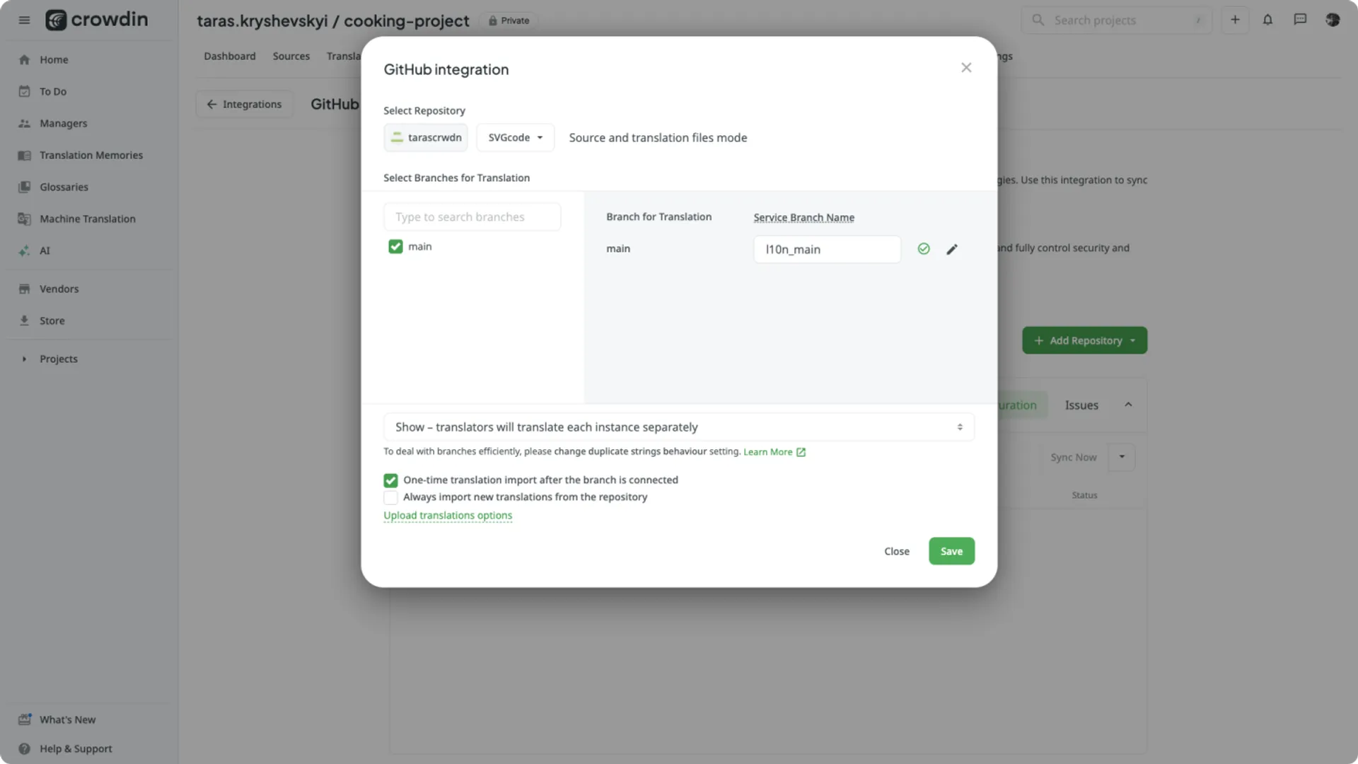Viewport: 1358px width, 764px height.
Task: Save the GitHub integration settings
Action: 951,551
